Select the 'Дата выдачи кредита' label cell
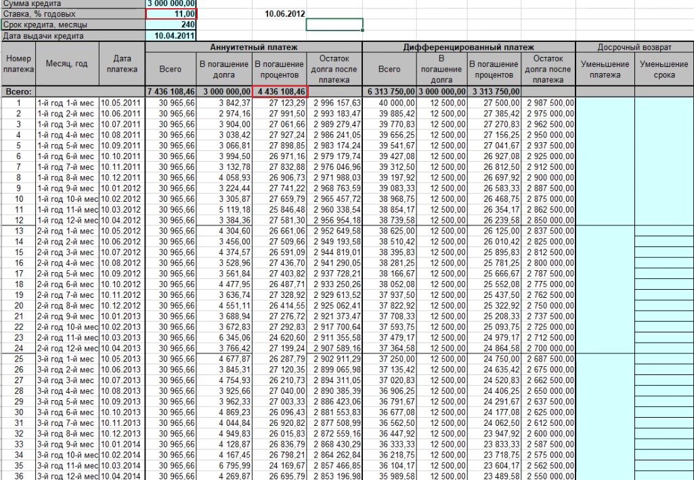This screenshot has width=694, height=480. (x=74, y=36)
